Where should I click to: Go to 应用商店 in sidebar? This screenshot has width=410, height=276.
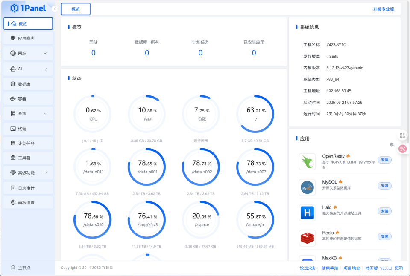pyautogui.click(x=28, y=38)
